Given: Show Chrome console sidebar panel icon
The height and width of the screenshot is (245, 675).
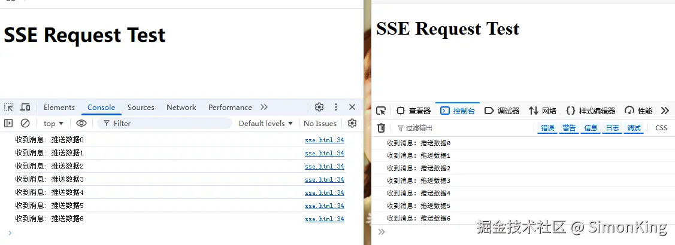Looking at the screenshot, I should pyautogui.click(x=8, y=123).
